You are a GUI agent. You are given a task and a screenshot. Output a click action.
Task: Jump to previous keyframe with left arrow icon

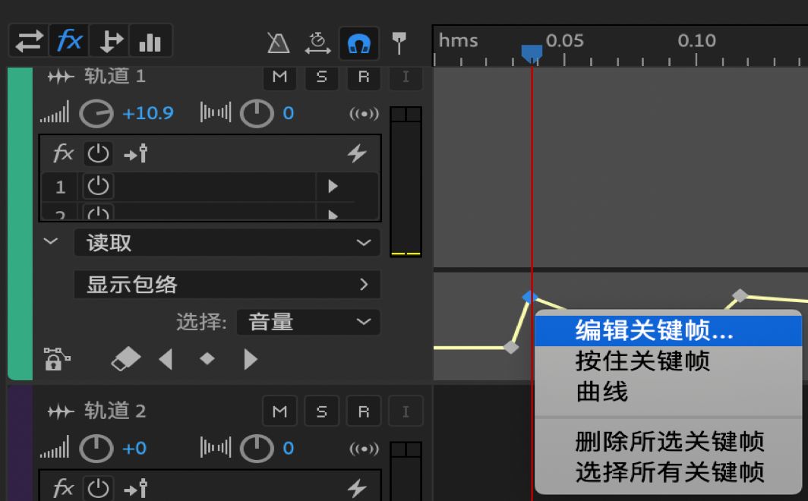click(166, 358)
